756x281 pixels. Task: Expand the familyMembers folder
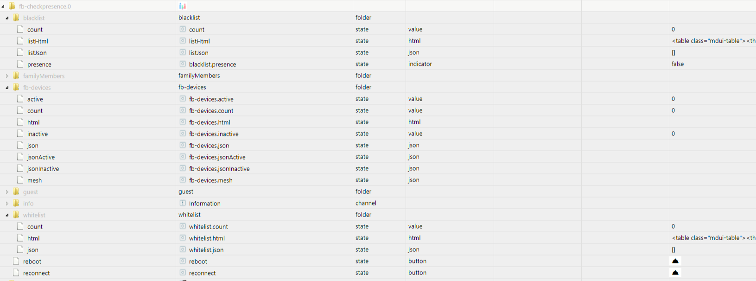(7, 76)
